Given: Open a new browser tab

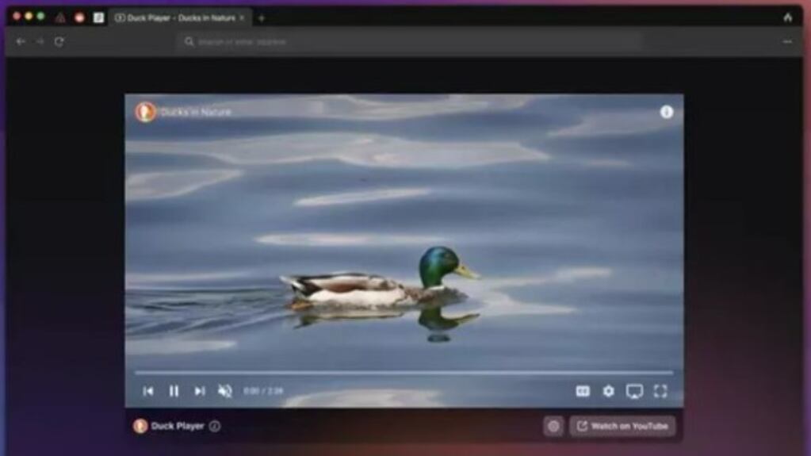Looking at the screenshot, I should click(x=262, y=18).
